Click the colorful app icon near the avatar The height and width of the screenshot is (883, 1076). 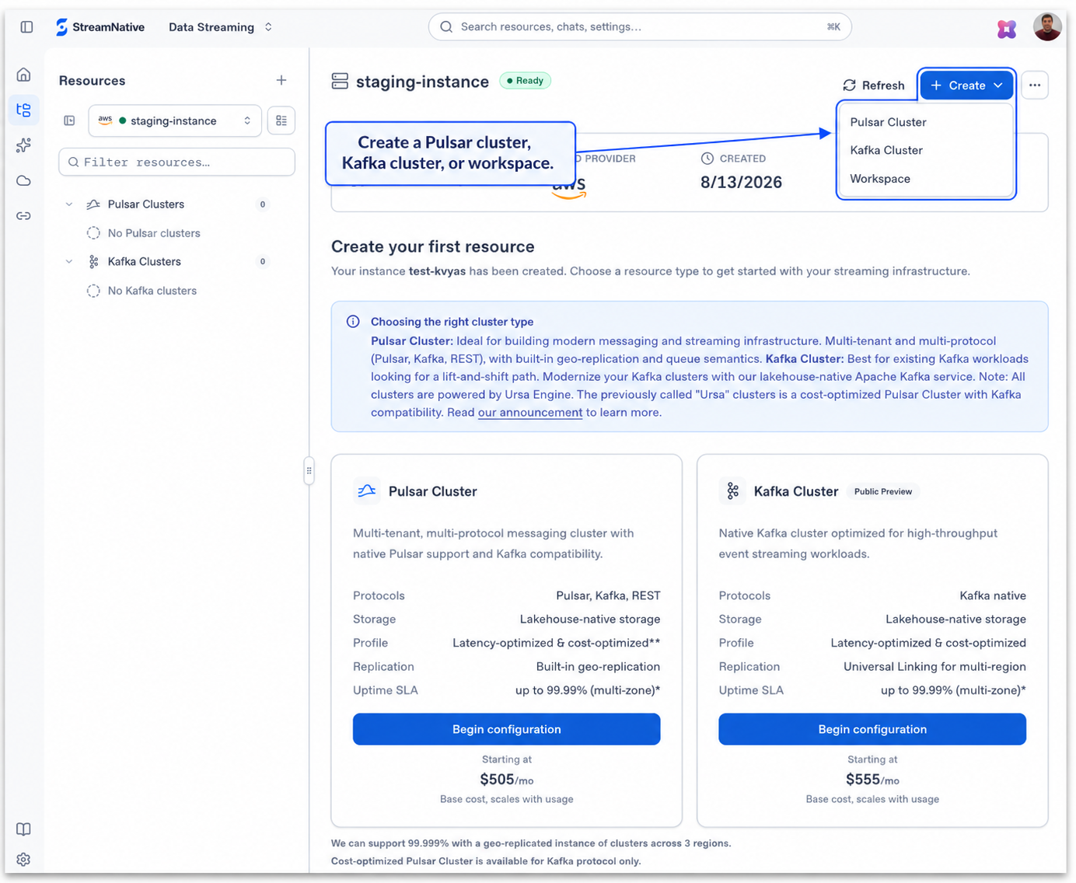coord(1007,29)
